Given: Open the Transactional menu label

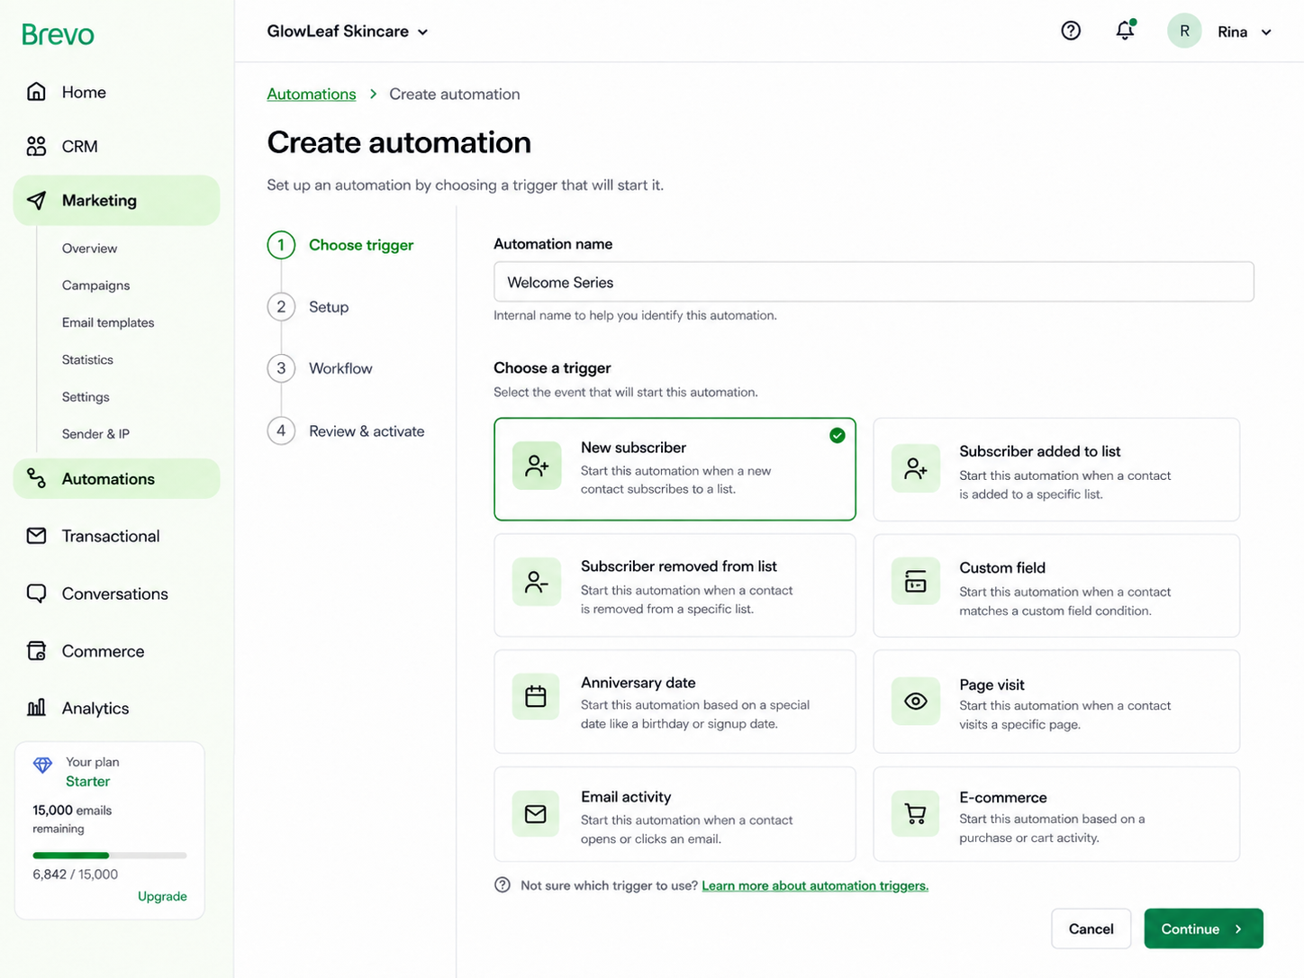Looking at the screenshot, I should [x=111, y=536].
